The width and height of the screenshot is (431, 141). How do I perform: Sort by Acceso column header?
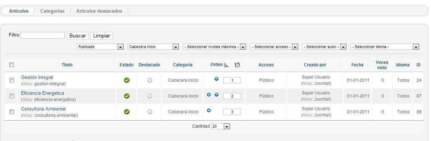pos(266,65)
